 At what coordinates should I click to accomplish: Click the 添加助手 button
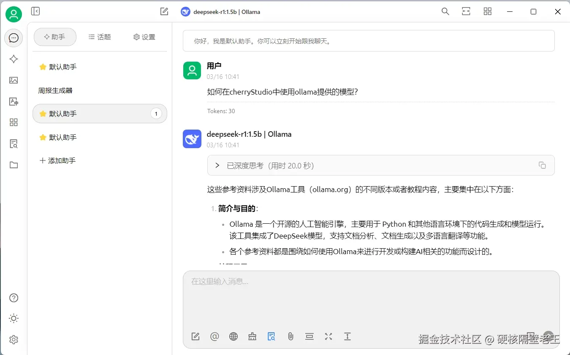click(100, 160)
